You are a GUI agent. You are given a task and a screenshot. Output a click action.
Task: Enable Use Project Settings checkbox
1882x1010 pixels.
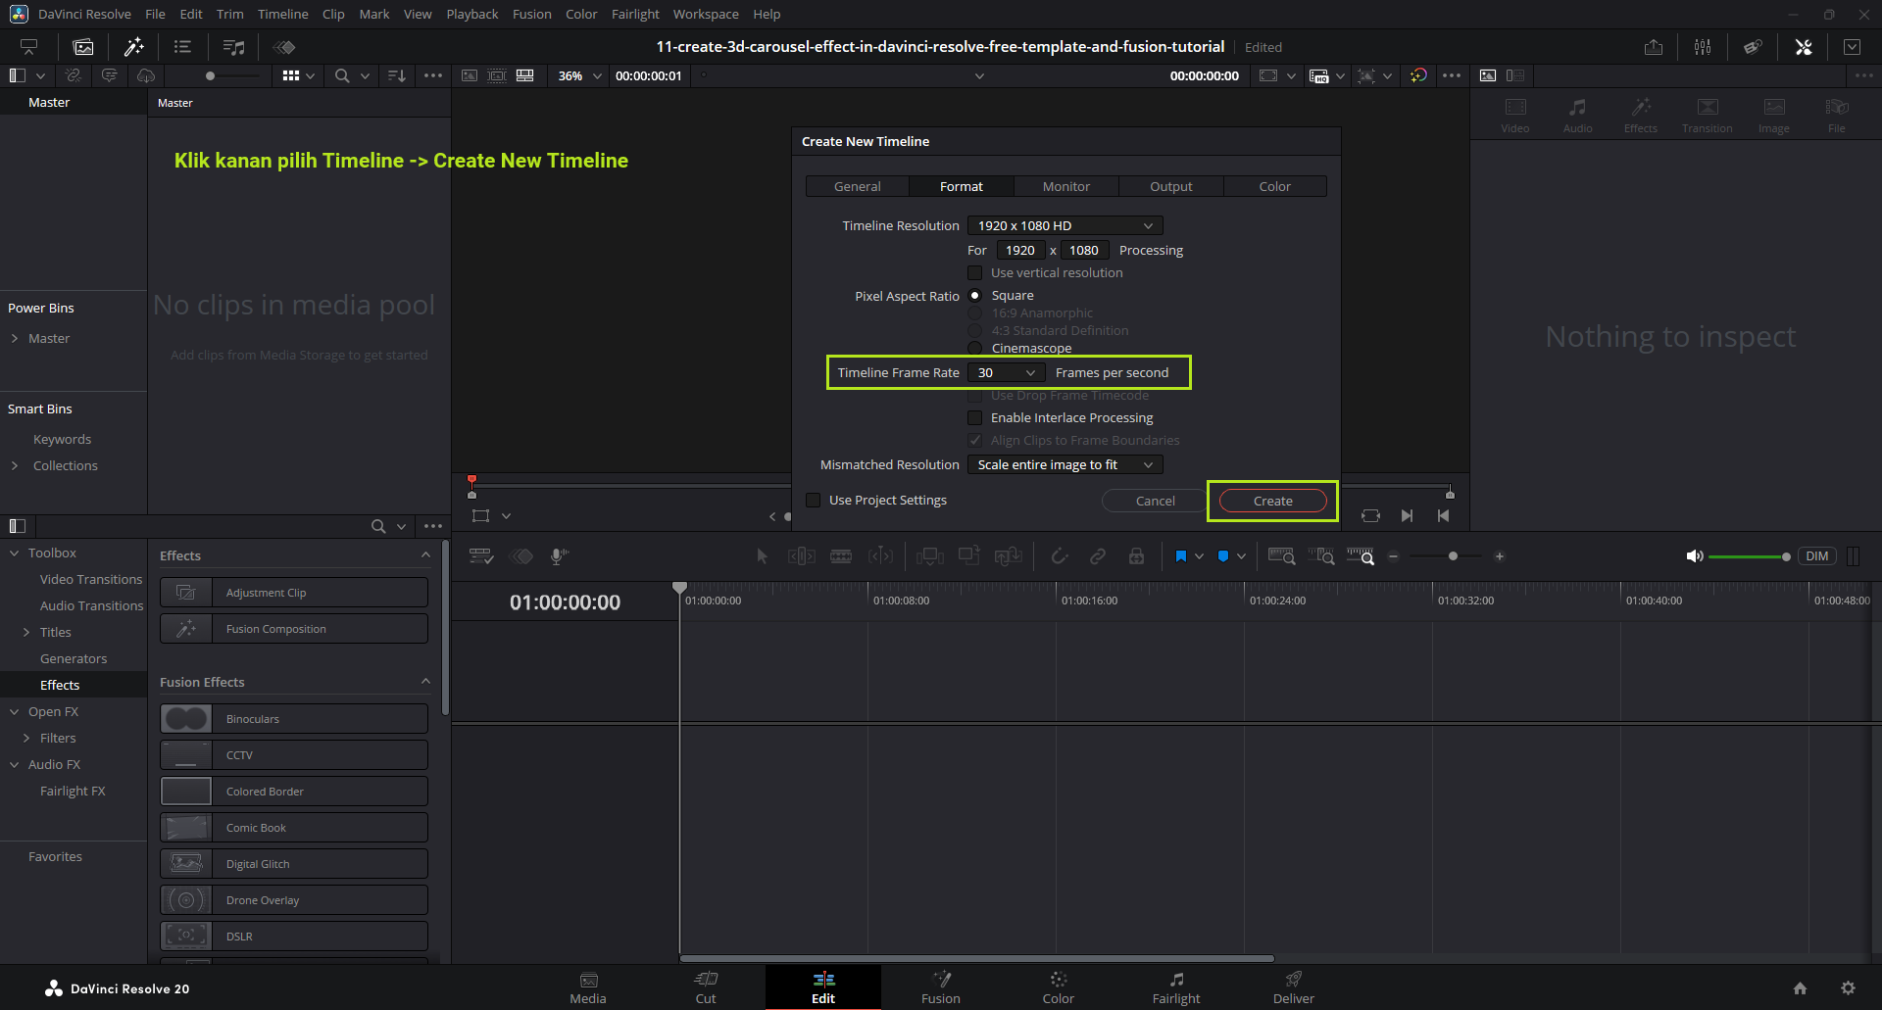tap(814, 501)
